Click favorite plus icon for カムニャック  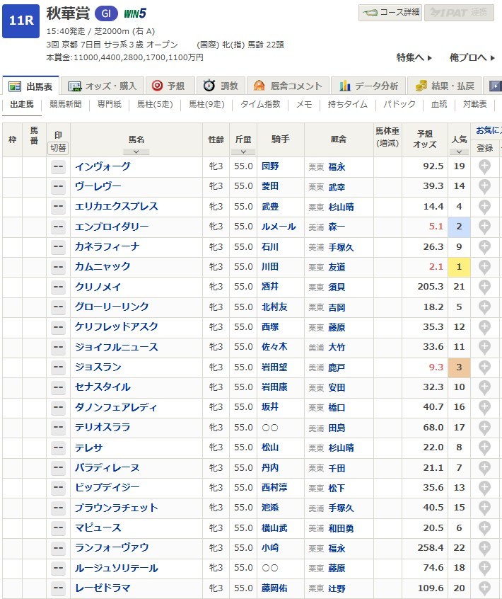click(484, 267)
